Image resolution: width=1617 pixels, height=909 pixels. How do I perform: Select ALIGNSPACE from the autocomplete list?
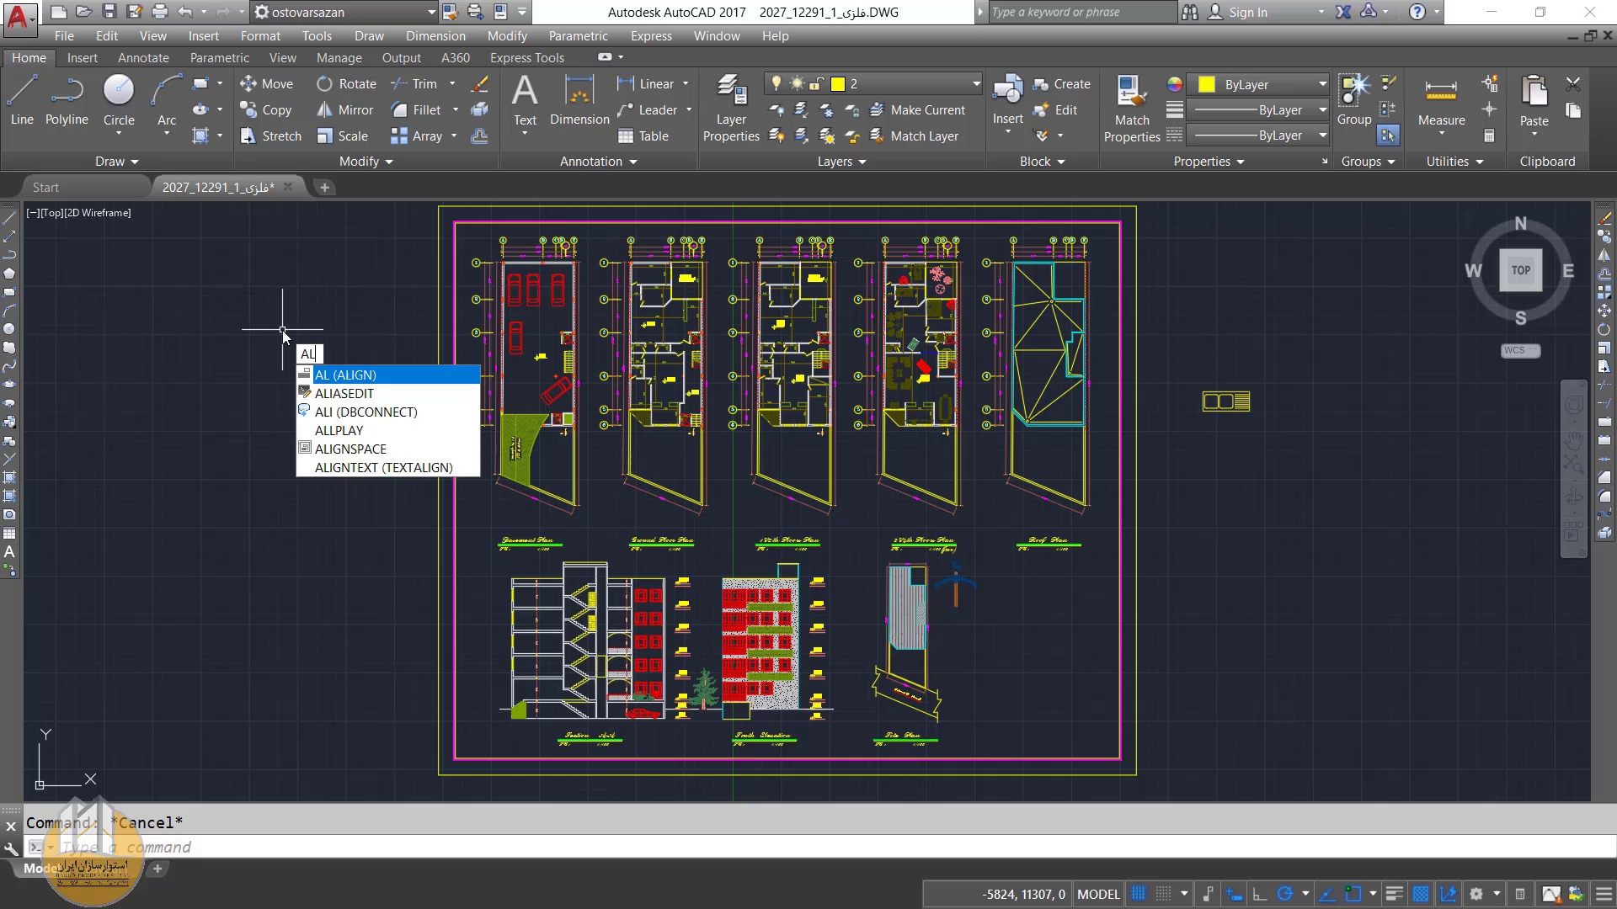(350, 449)
